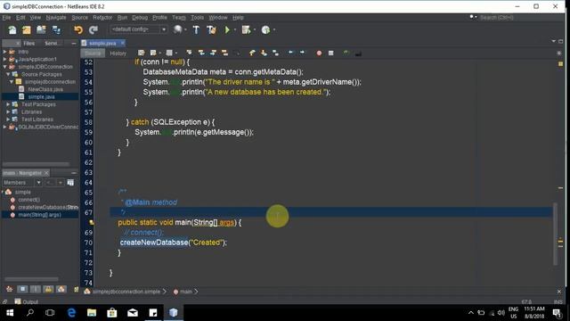
Task: Switch to the History view button
Action: (x=118, y=53)
